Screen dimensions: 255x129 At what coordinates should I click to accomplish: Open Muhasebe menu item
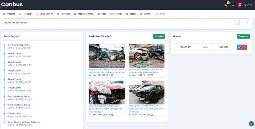63,14
